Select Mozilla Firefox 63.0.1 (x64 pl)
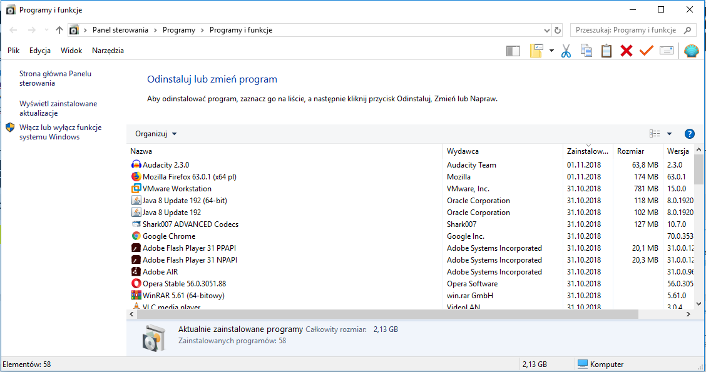 [410, 177]
